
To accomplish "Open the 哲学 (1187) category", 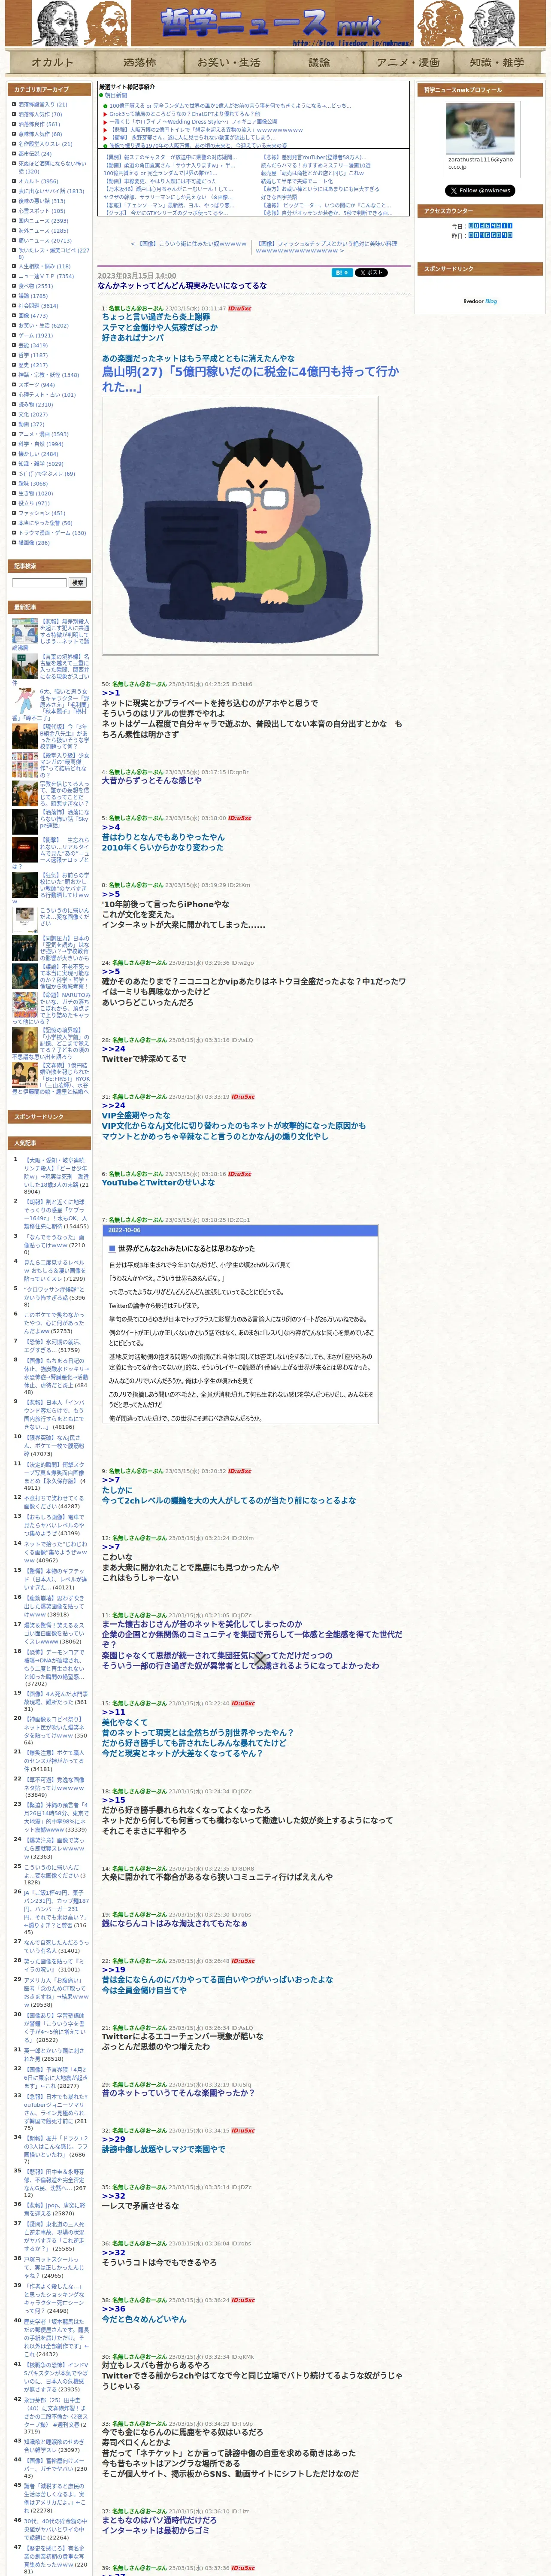I will [x=32, y=355].
